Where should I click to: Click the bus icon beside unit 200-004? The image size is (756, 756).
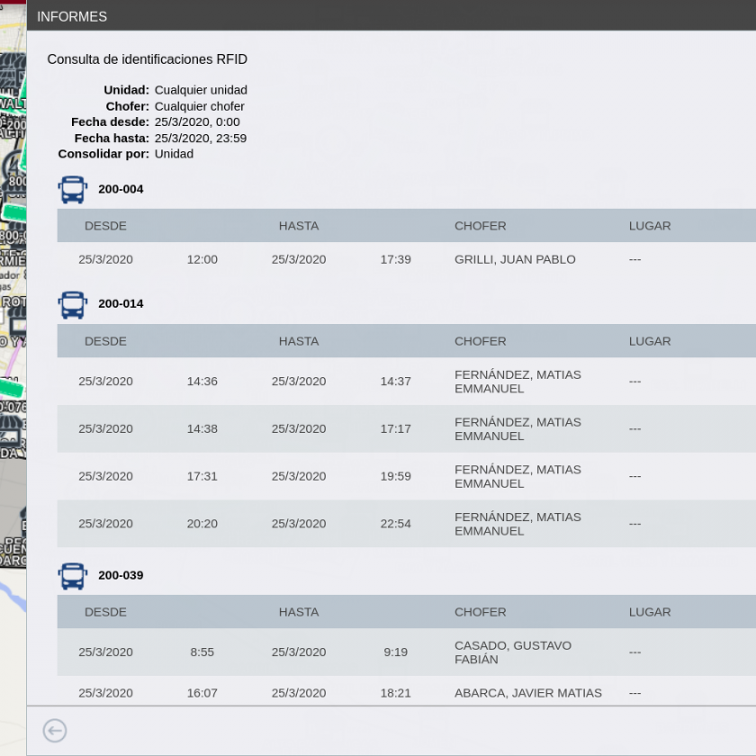73,190
